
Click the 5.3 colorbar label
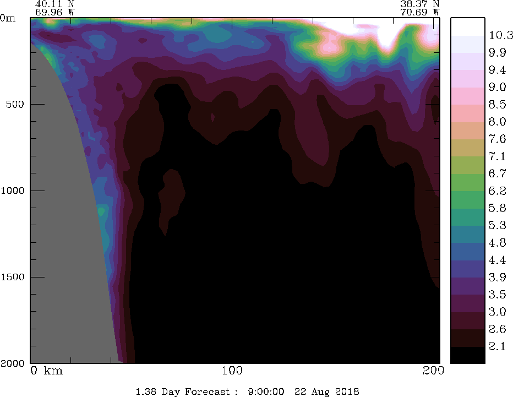pos(497,225)
